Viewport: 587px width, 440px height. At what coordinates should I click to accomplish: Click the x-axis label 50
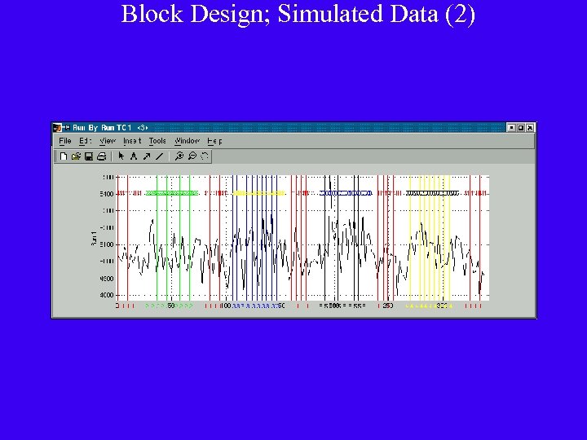171,306
